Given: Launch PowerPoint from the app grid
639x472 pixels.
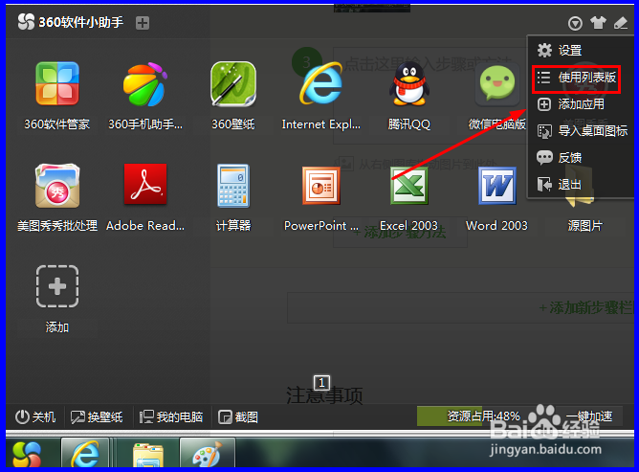Looking at the screenshot, I should click(321, 186).
